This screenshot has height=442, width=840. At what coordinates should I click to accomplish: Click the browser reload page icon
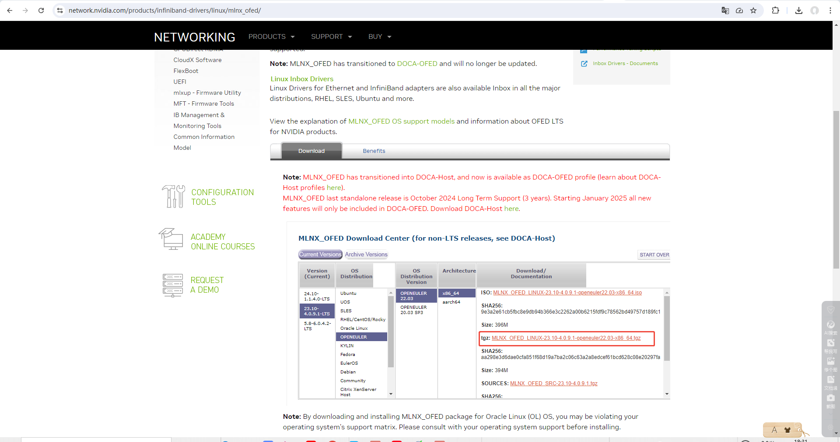point(41,10)
